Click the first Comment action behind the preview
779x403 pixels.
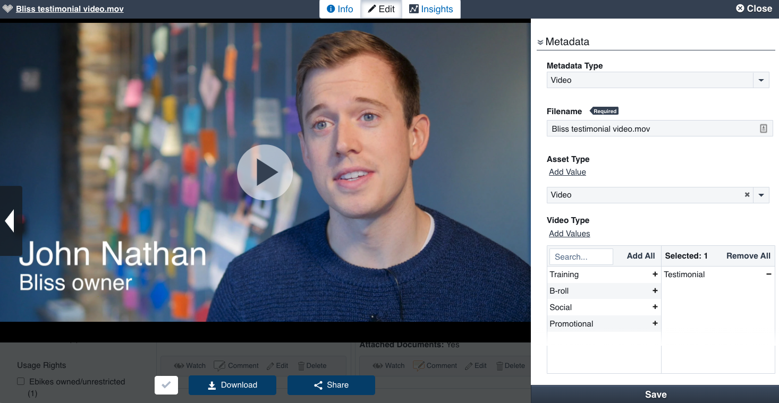click(x=236, y=365)
